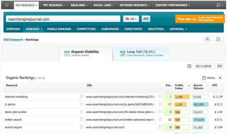
Task: Open the list menu icon at top right
Action: click(x=220, y=5)
